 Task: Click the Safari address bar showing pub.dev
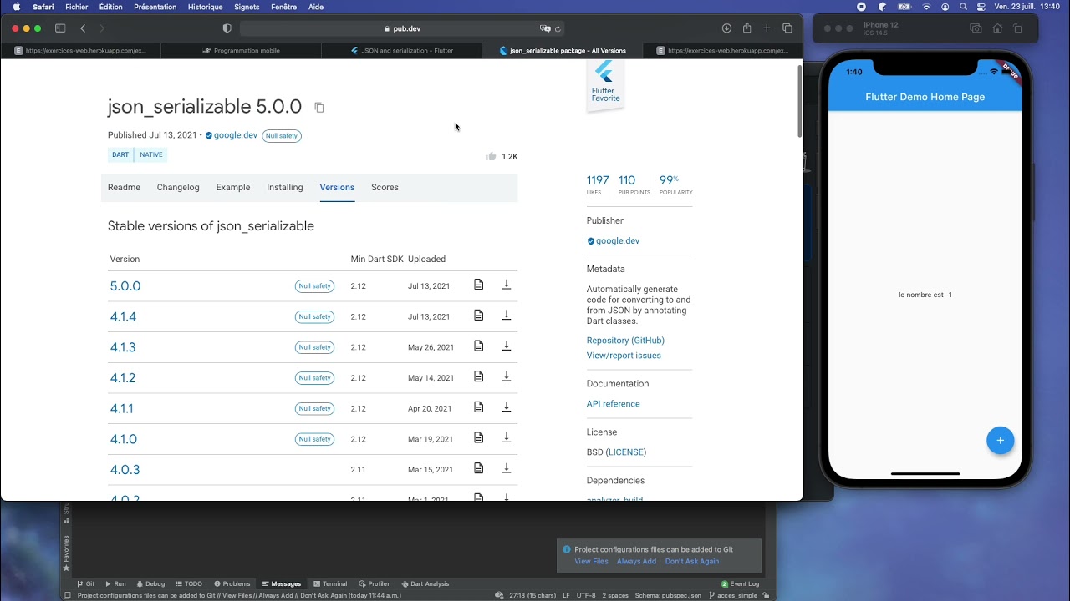pos(402,28)
